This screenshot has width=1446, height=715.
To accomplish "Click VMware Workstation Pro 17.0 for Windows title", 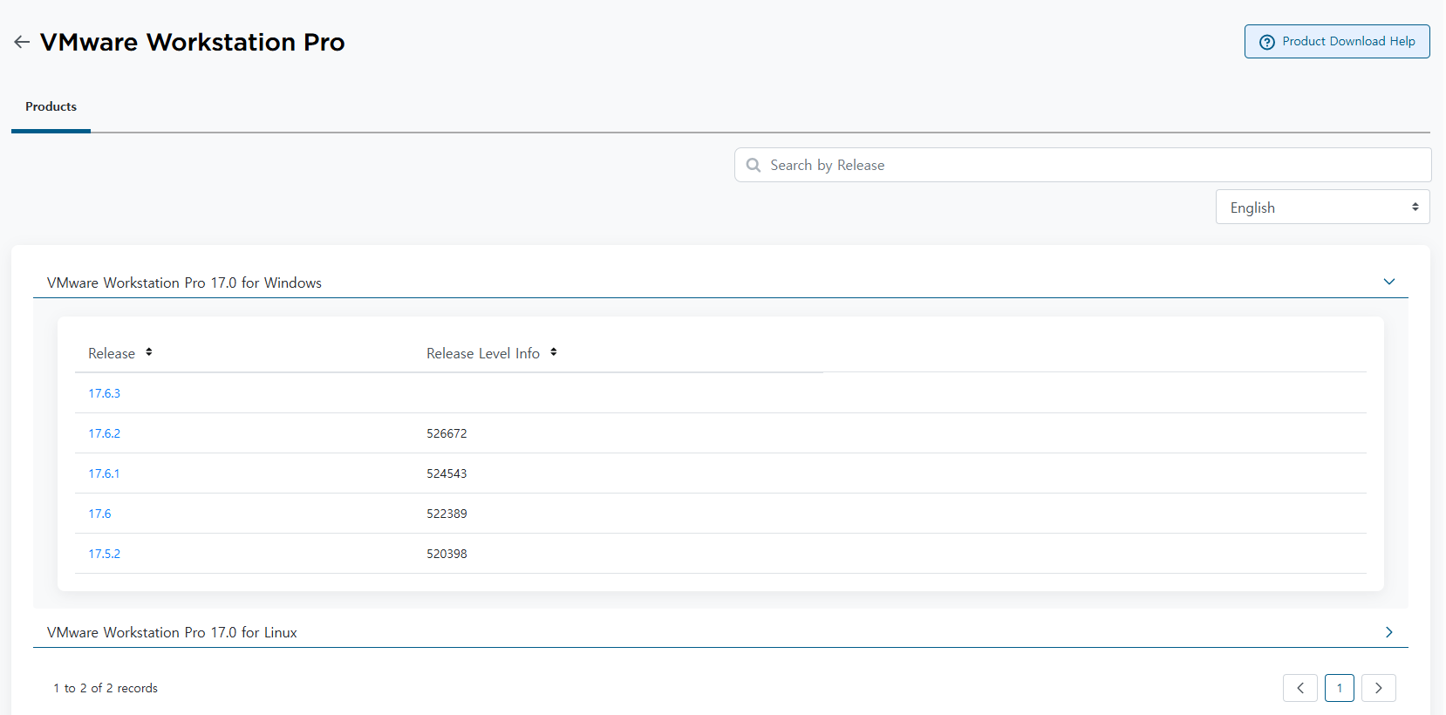I will click(184, 283).
